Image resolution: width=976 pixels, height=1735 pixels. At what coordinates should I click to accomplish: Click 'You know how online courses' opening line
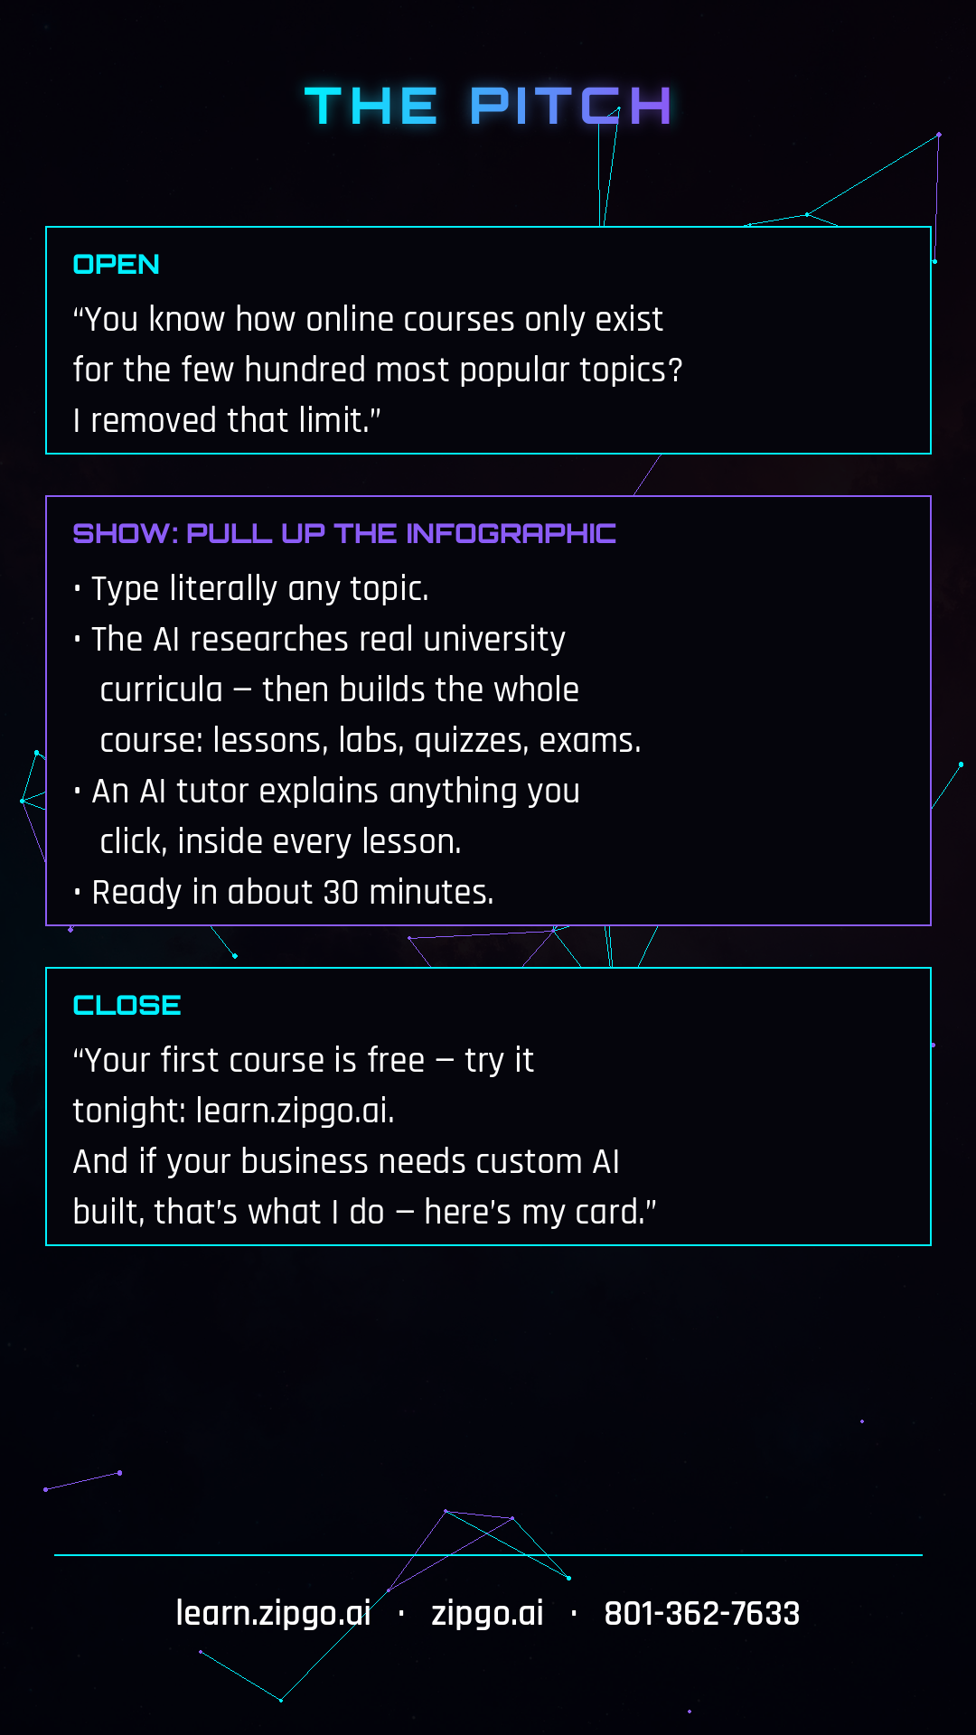click(x=368, y=320)
